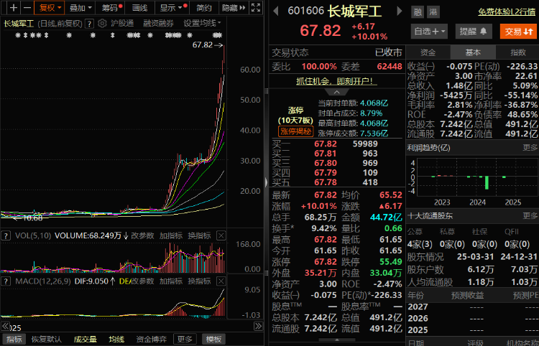The height and width of the screenshot is (346, 539).
Task: Click 公募 shareholder category
Action: coord(416,232)
